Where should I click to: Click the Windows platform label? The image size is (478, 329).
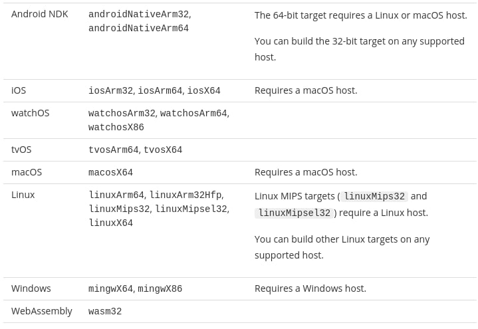point(31,288)
